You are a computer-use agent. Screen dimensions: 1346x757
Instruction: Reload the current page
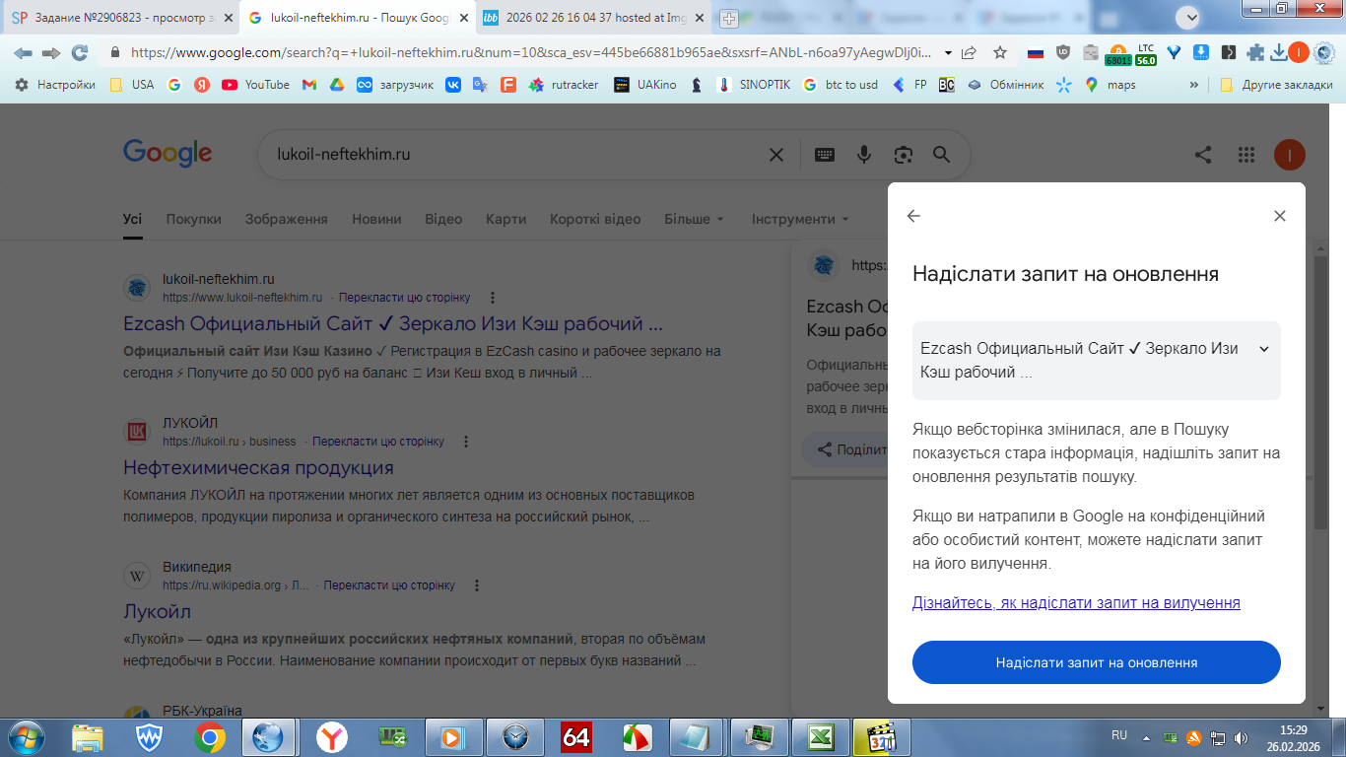pyautogui.click(x=80, y=52)
